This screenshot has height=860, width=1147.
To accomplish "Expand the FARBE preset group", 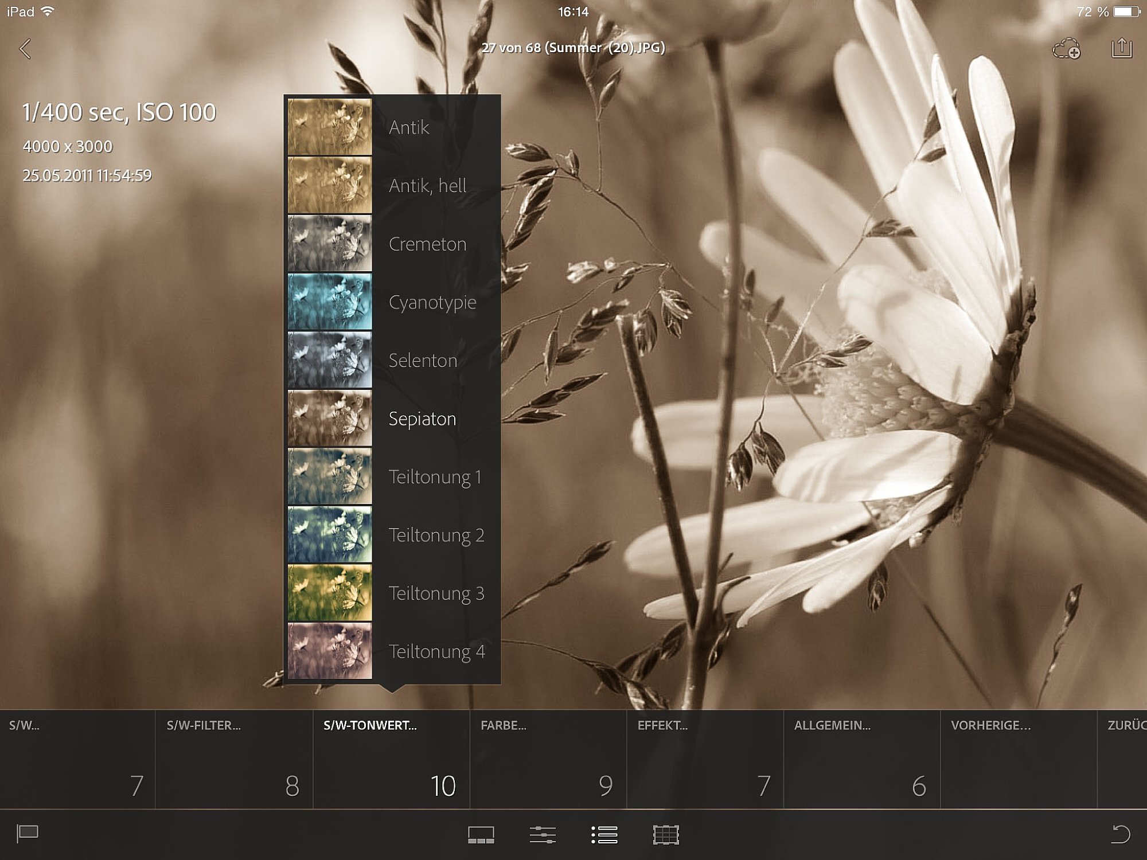I will click(x=548, y=760).
